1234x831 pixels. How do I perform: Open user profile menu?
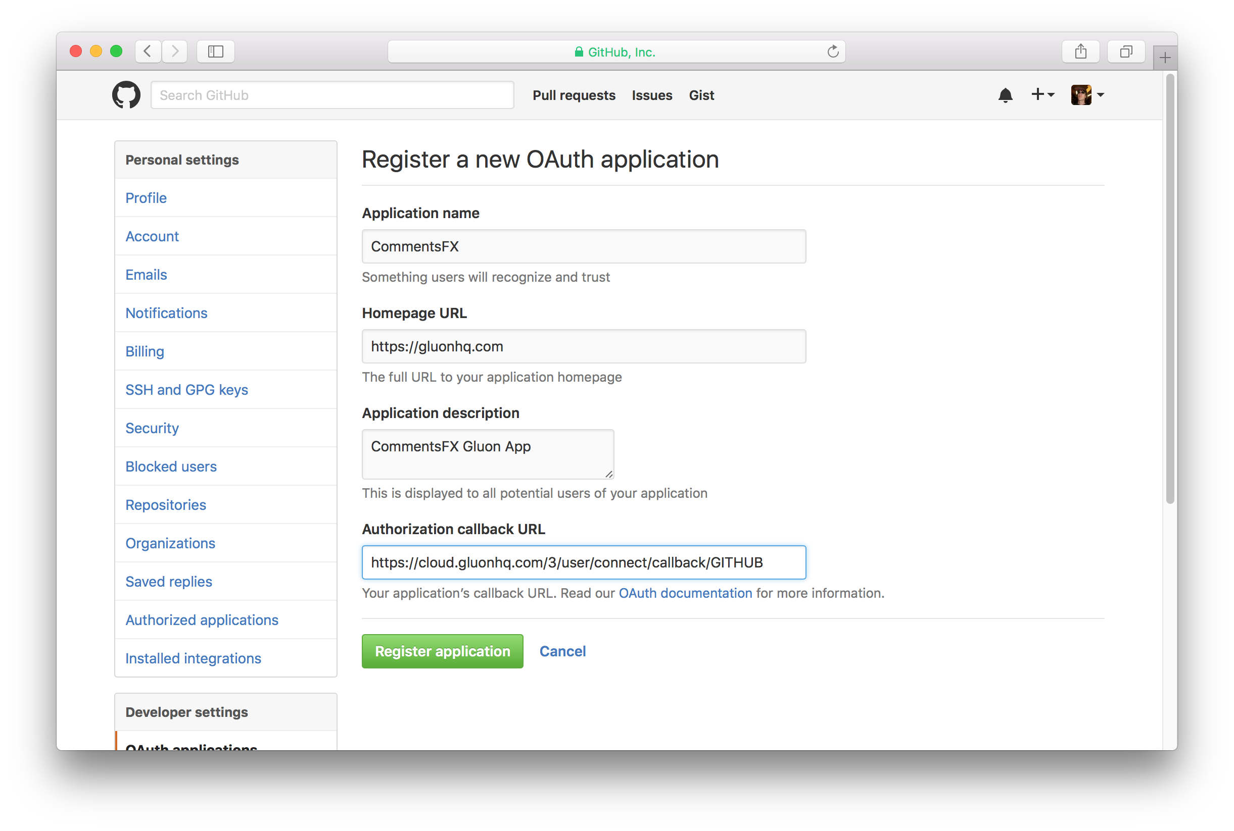1087,94
